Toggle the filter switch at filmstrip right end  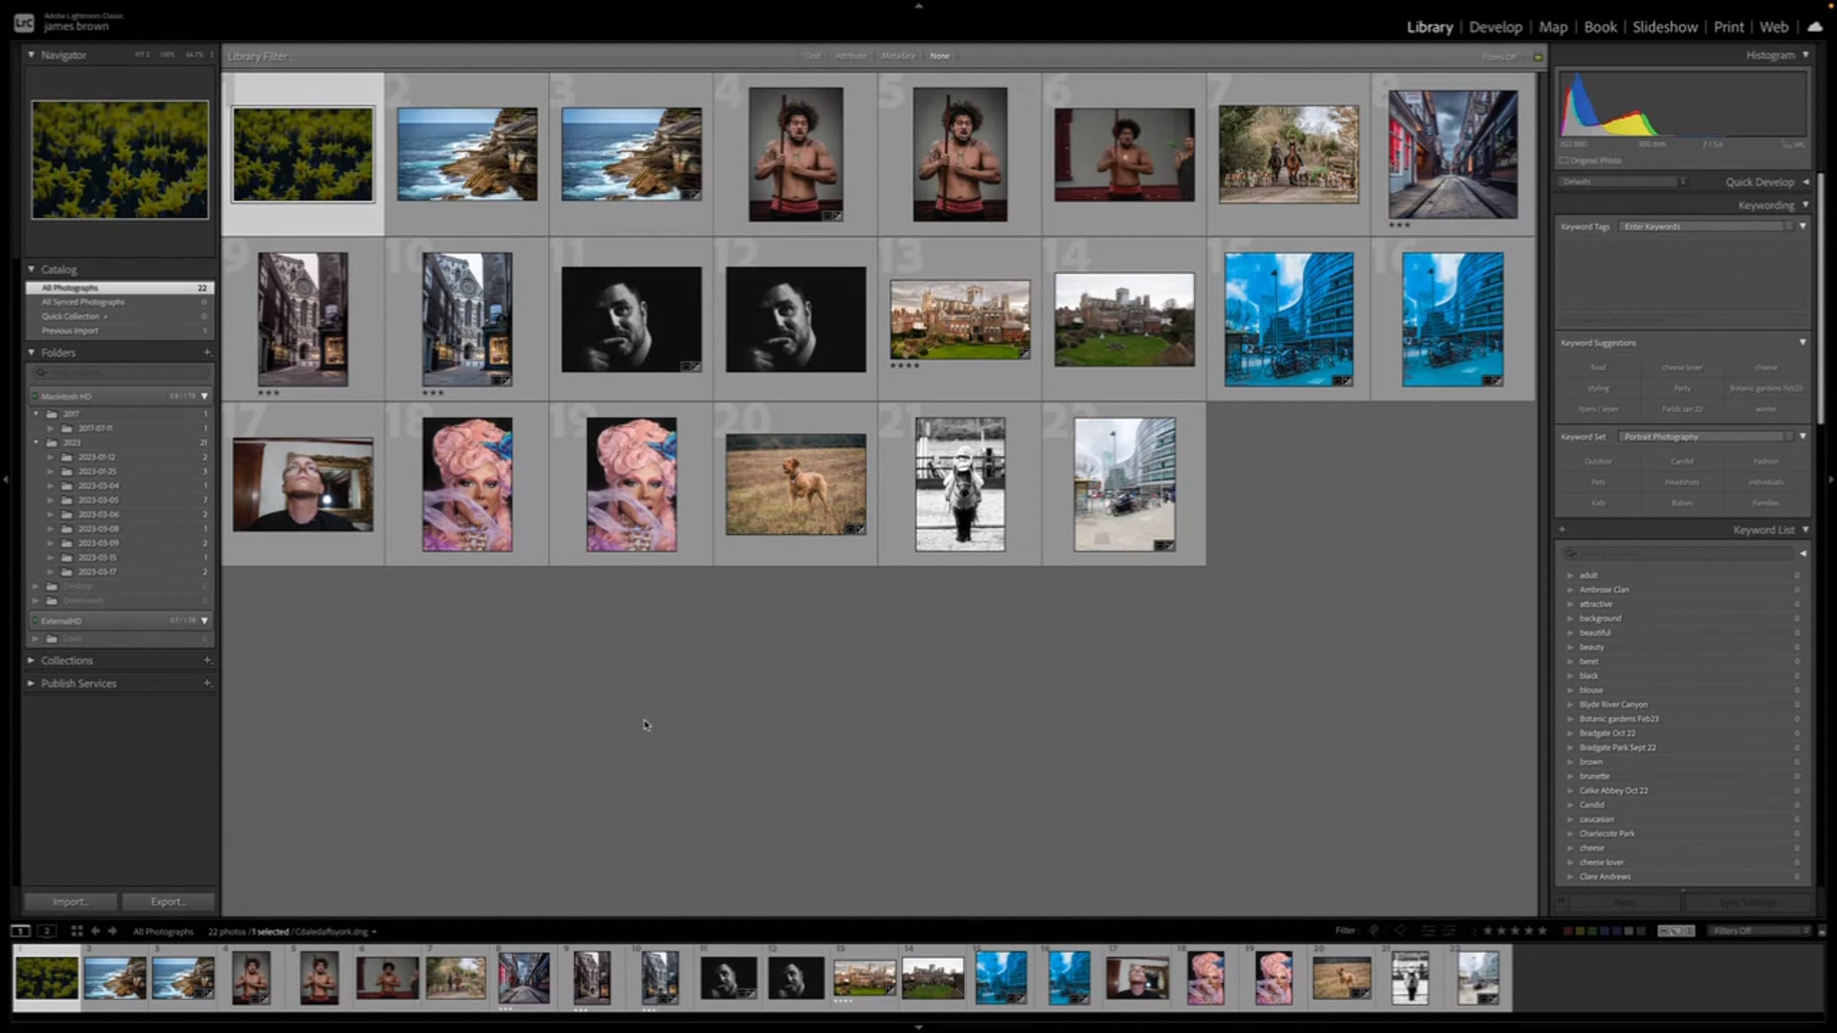[1822, 931]
